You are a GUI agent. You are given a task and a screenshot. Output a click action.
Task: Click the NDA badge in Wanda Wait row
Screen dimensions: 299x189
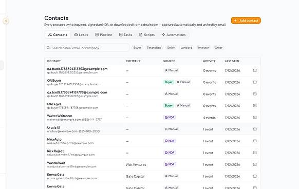(x=170, y=164)
